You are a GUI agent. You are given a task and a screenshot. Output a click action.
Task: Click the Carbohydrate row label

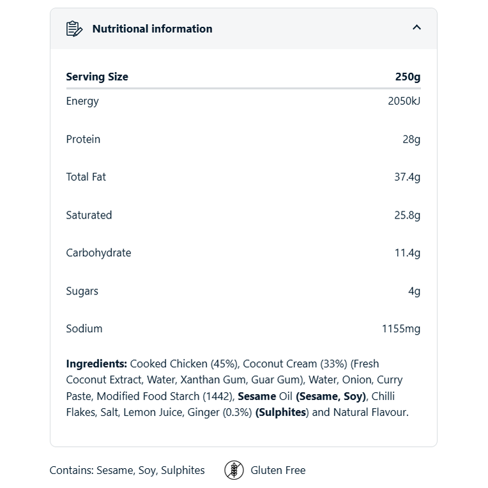tap(98, 253)
